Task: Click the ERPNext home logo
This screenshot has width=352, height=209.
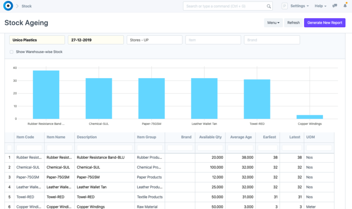Action: 7,6
